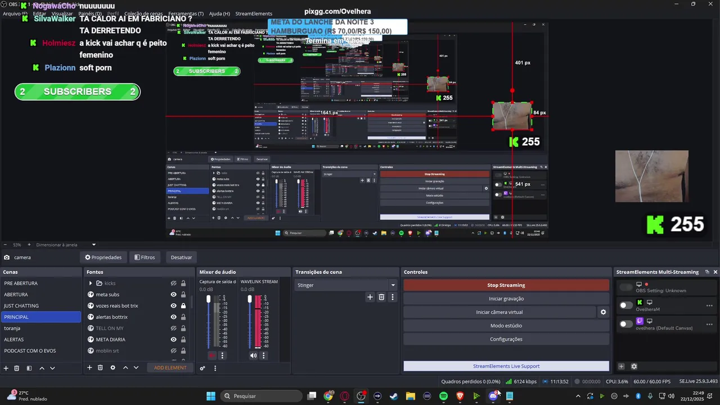This screenshot has width=720, height=405.
Task: Delete selected scene with the Cenas trash icon
Action: pos(17,368)
